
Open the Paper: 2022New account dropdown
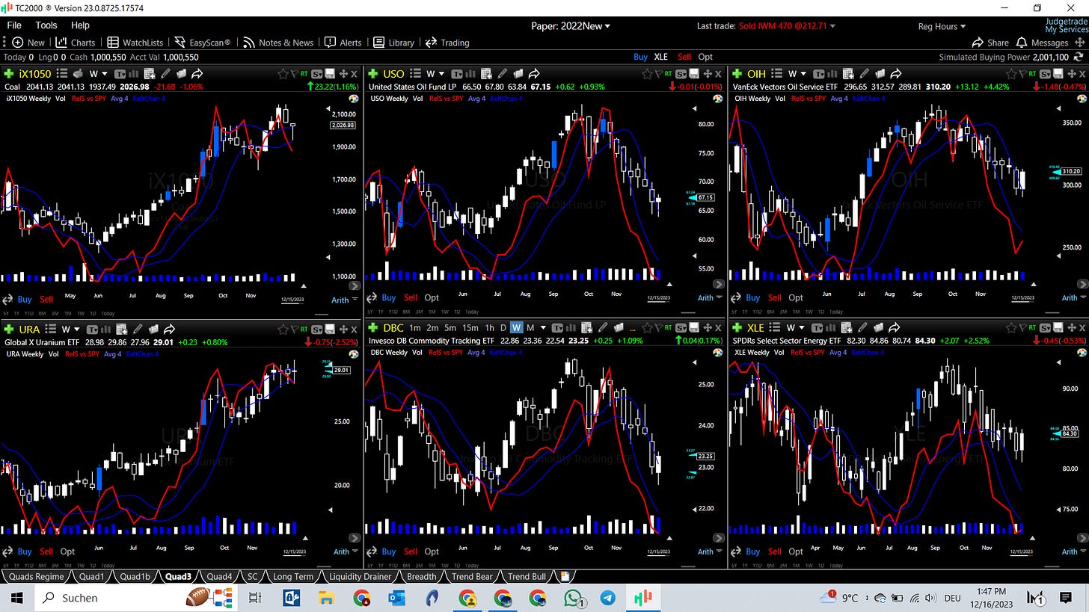(572, 26)
